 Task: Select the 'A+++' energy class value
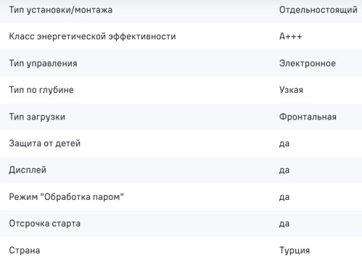coord(291,36)
